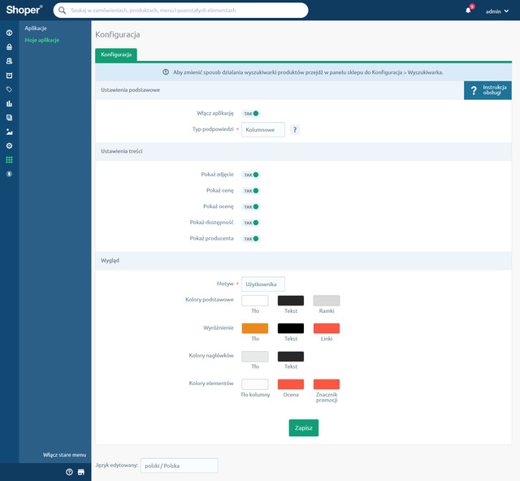The height and width of the screenshot is (481, 520).
Task: Open the Typ podpowiedzi dropdown
Action: [263, 130]
